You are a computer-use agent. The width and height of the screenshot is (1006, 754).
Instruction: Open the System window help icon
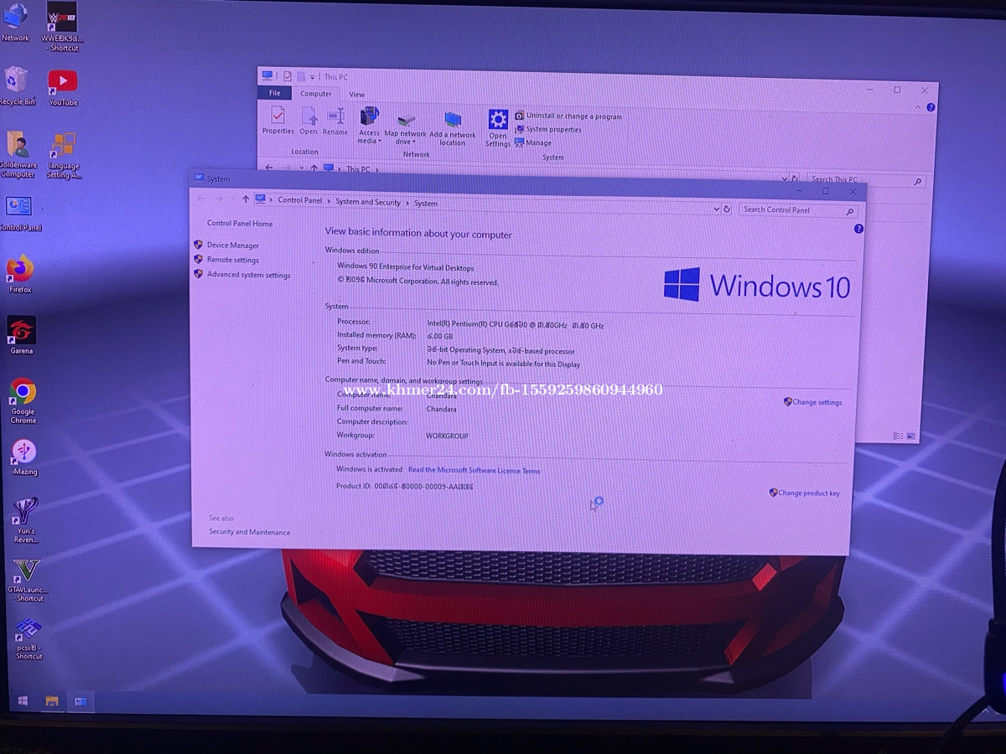(858, 229)
